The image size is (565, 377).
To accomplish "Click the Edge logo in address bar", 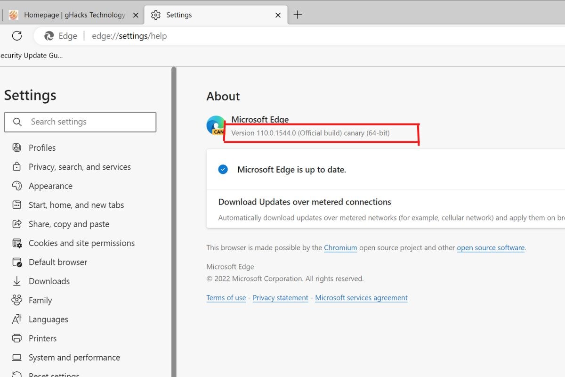I will 49,36.
